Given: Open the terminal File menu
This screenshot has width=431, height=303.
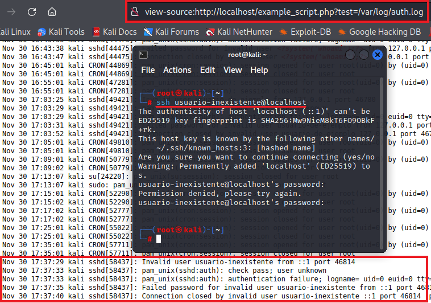Looking at the screenshot, I should click(x=148, y=70).
